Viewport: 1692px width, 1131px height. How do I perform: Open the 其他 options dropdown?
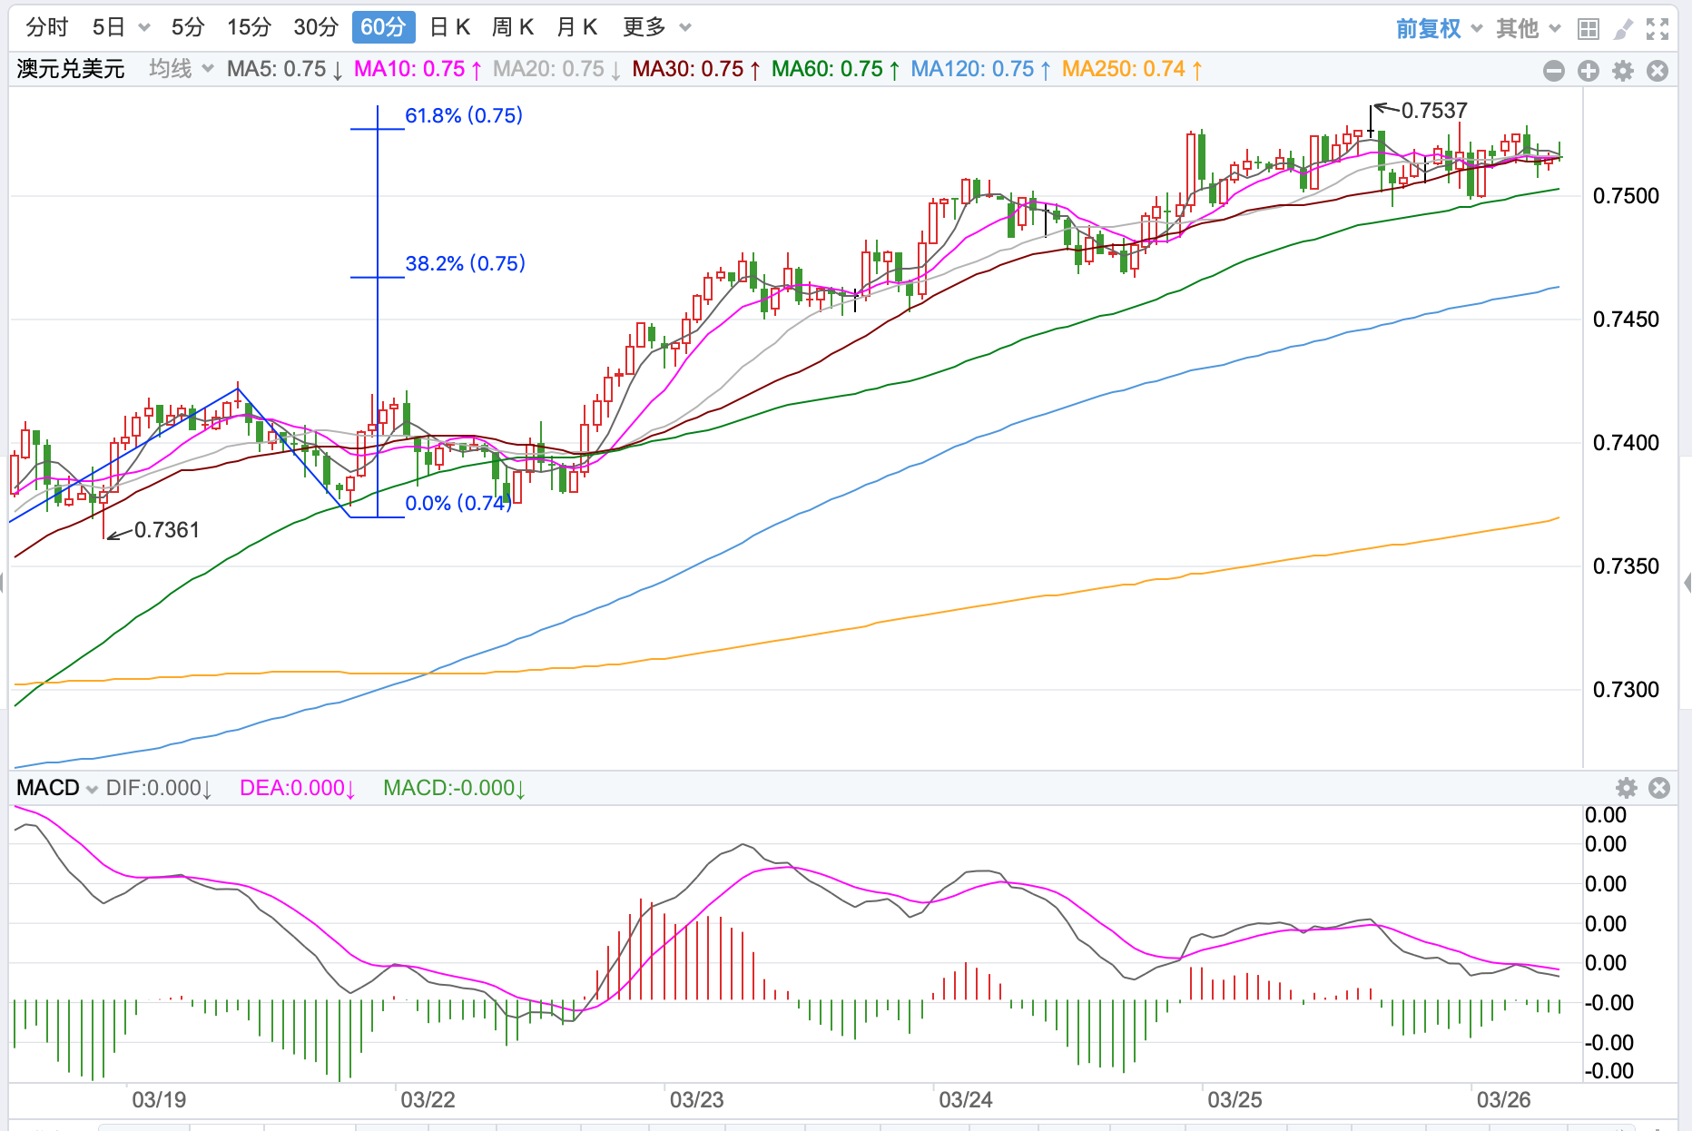tap(1528, 29)
